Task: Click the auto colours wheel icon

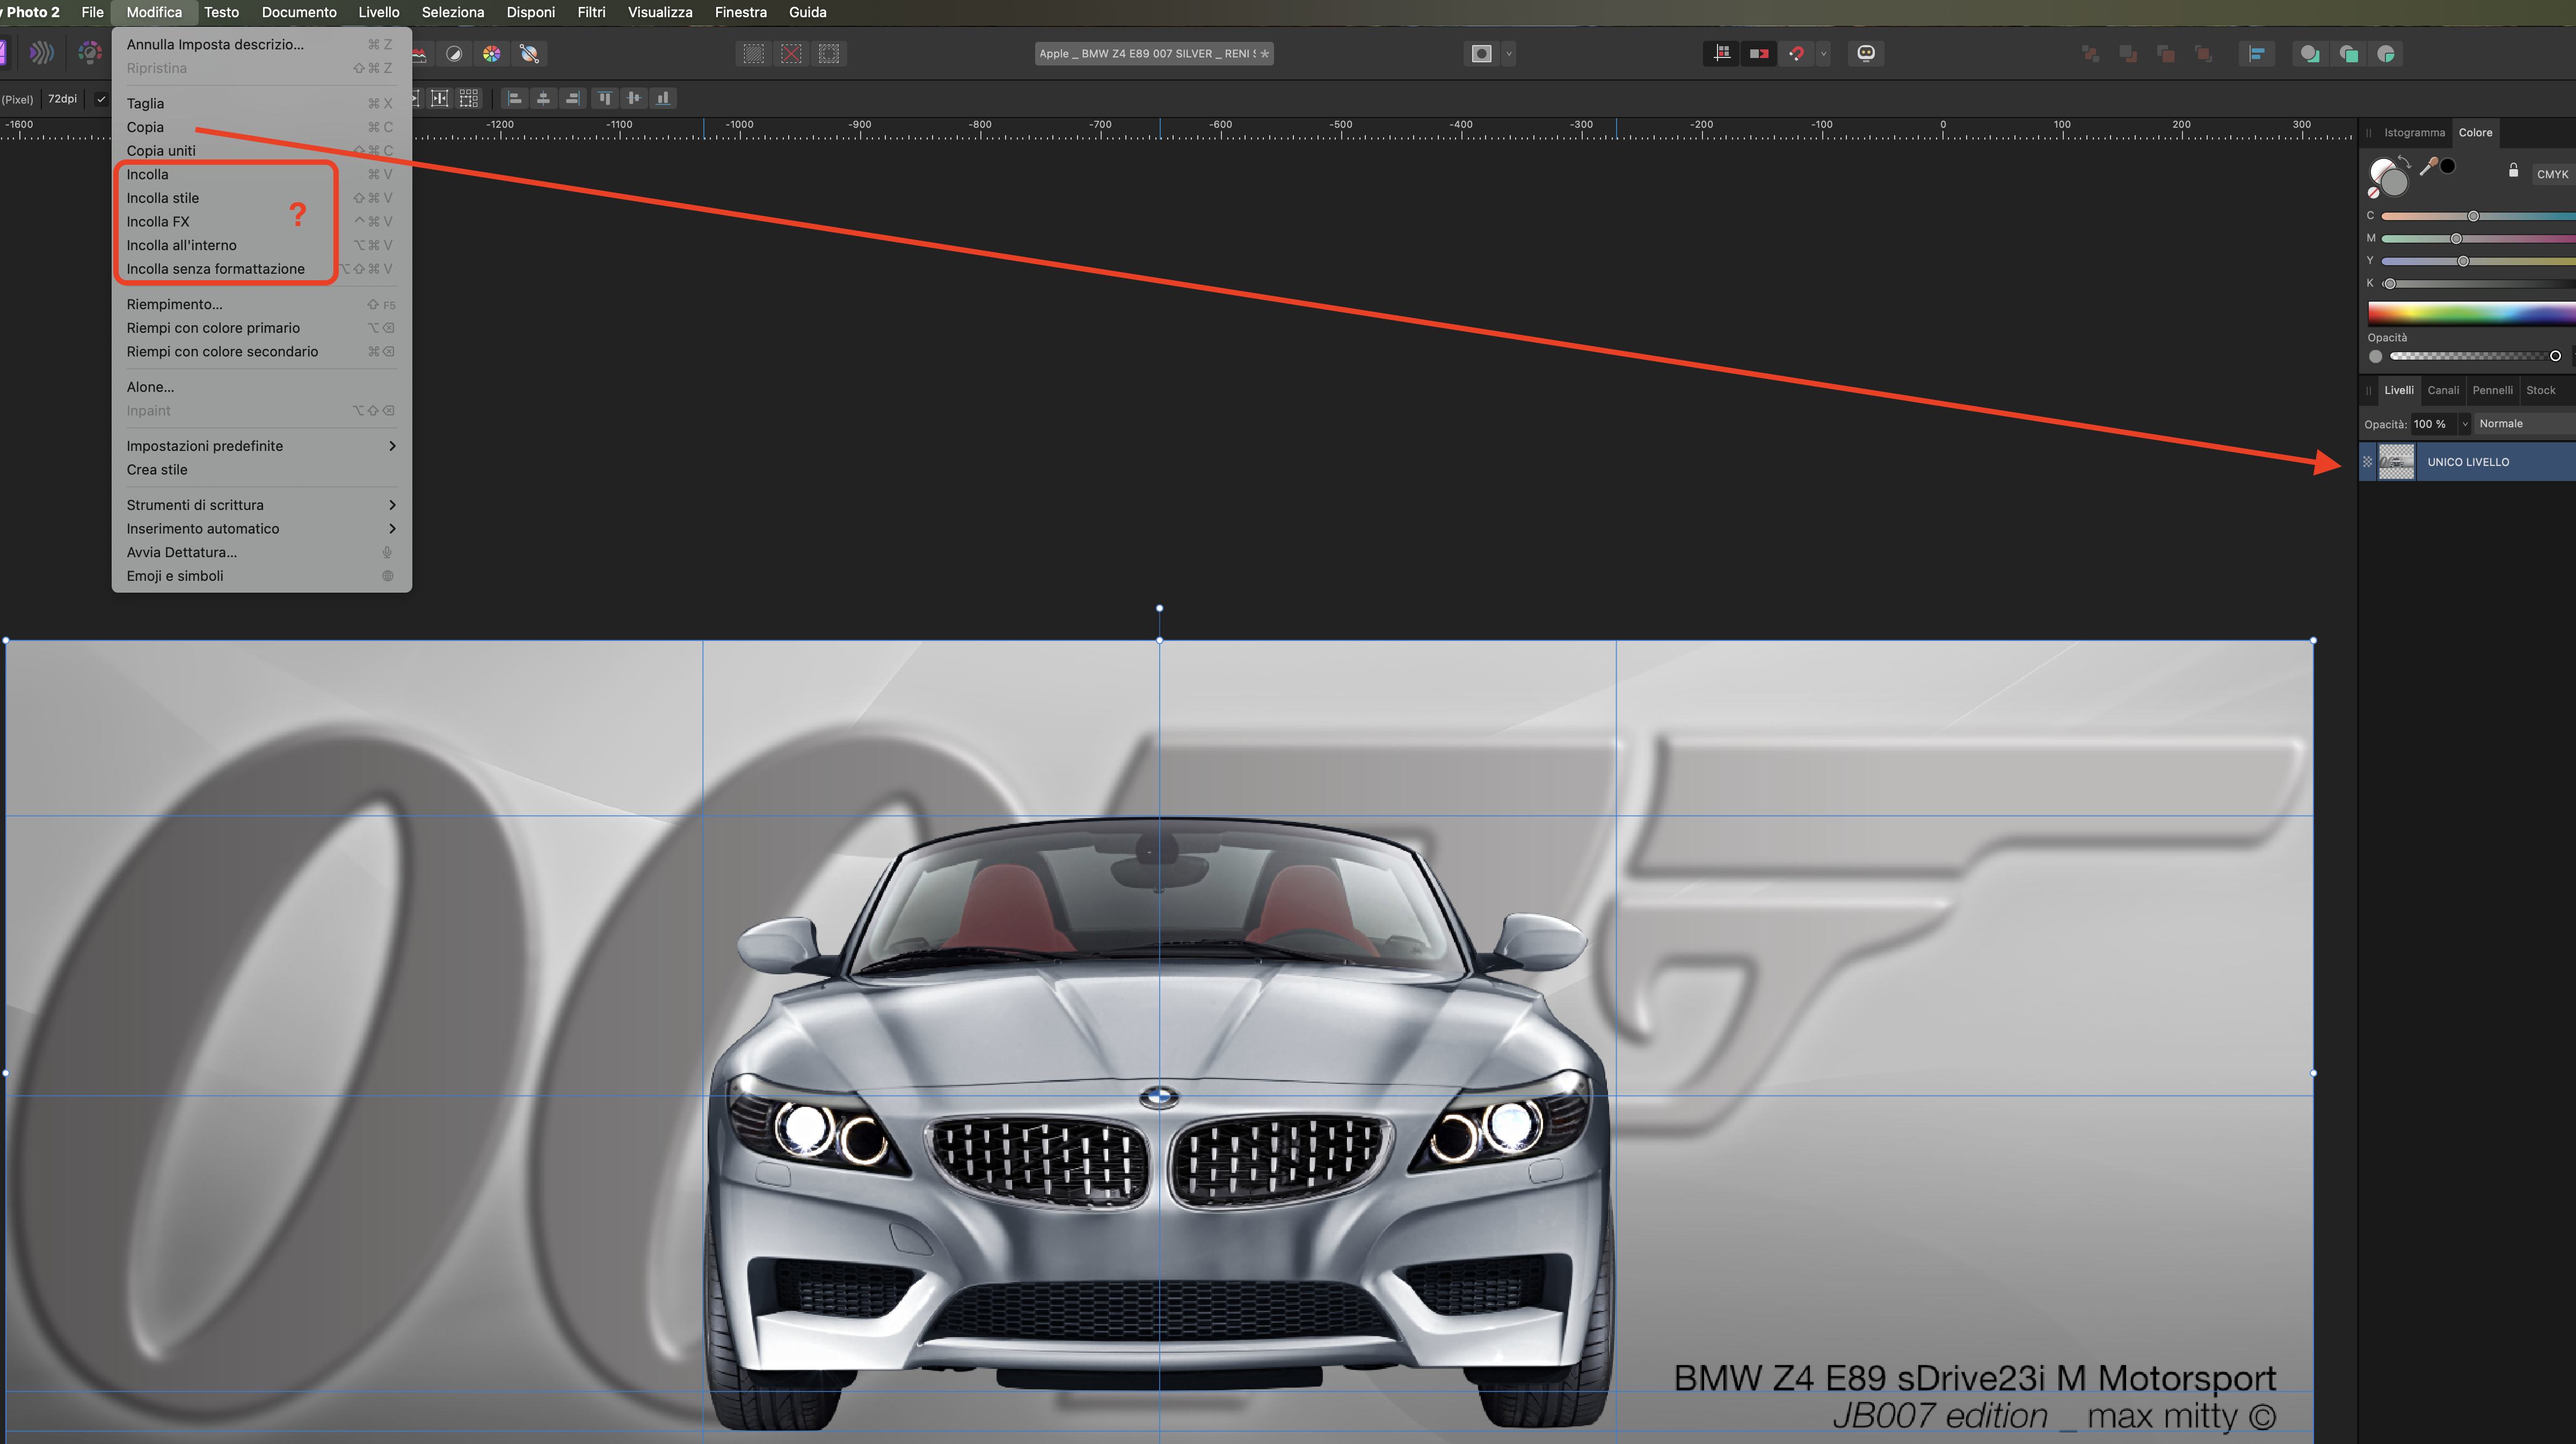Action: (x=492, y=54)
